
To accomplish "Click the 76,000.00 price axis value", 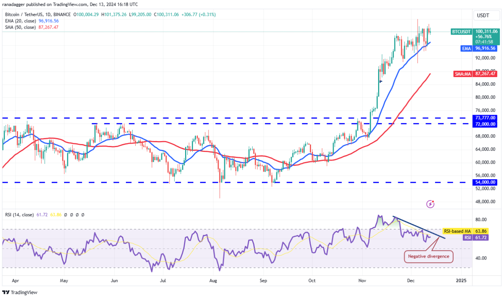I will [485, 110].
